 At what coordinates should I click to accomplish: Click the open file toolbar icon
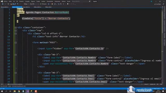coord(11,4)
